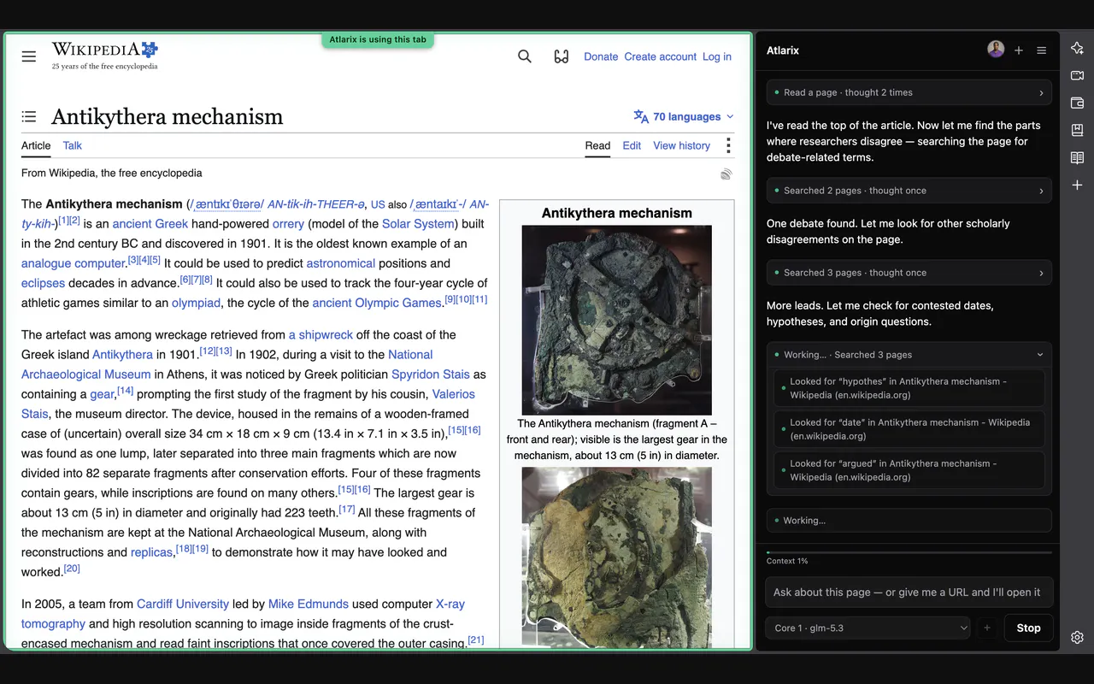
Task: Click the Wikipedia logo
Action: click(104, 55)
